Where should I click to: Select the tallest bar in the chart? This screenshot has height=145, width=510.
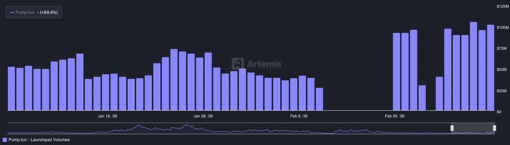pyautogui.click(x=473, y=66)
